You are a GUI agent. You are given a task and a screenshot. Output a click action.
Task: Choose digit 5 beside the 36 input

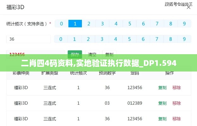[129, 39]
